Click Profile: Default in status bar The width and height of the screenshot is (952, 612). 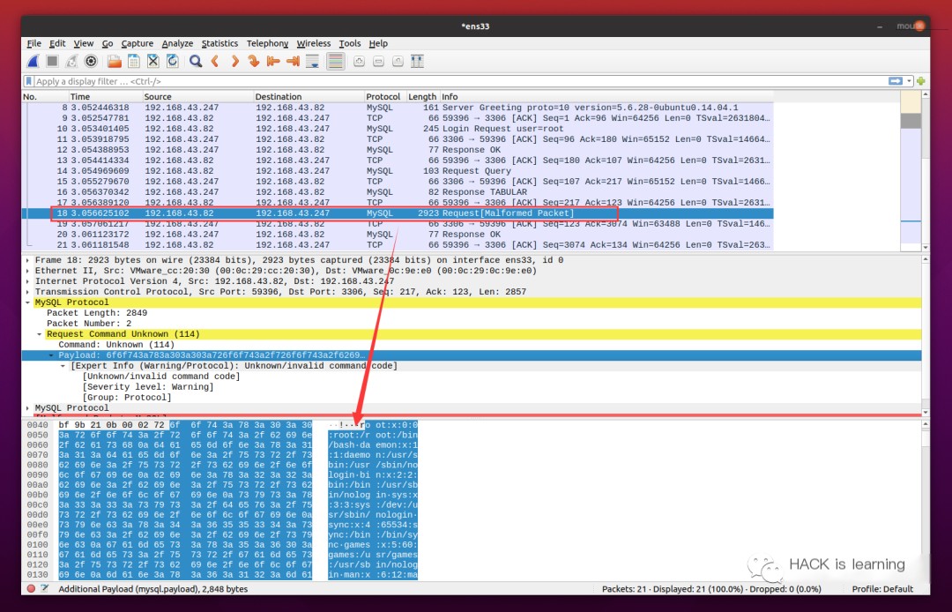coord(882,589)
